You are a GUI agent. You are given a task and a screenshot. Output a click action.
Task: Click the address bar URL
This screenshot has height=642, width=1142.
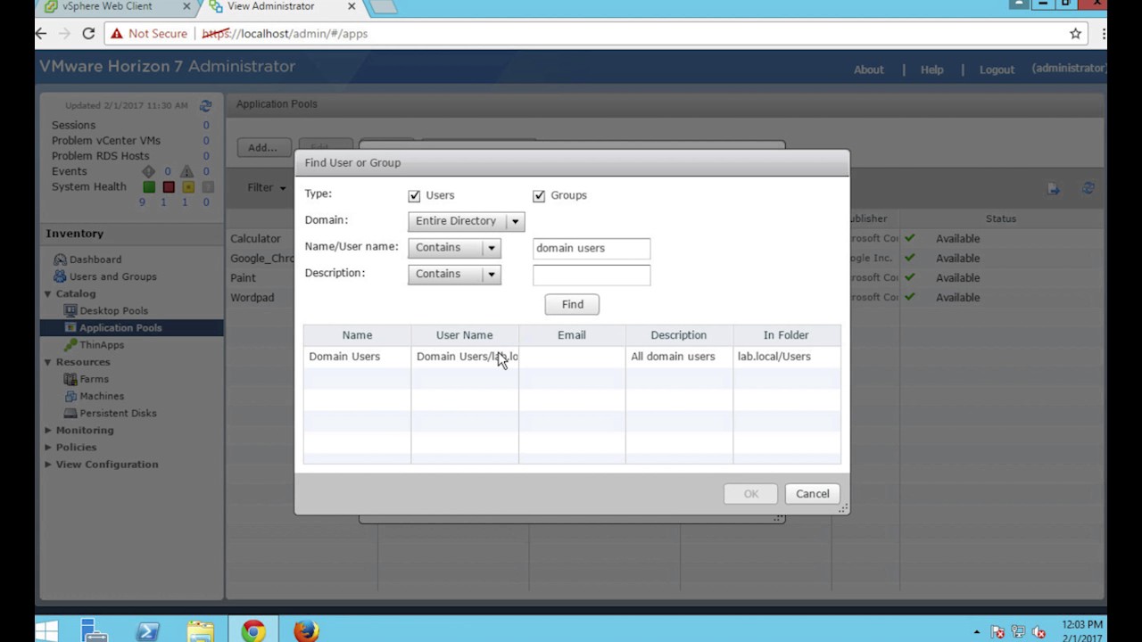(x=285, y=34)
